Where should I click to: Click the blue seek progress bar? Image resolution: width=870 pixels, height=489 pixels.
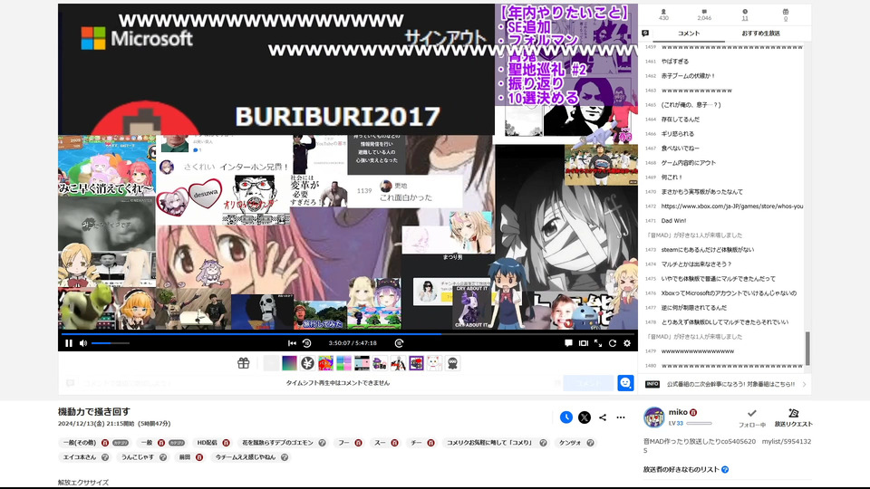pos(347,334)
